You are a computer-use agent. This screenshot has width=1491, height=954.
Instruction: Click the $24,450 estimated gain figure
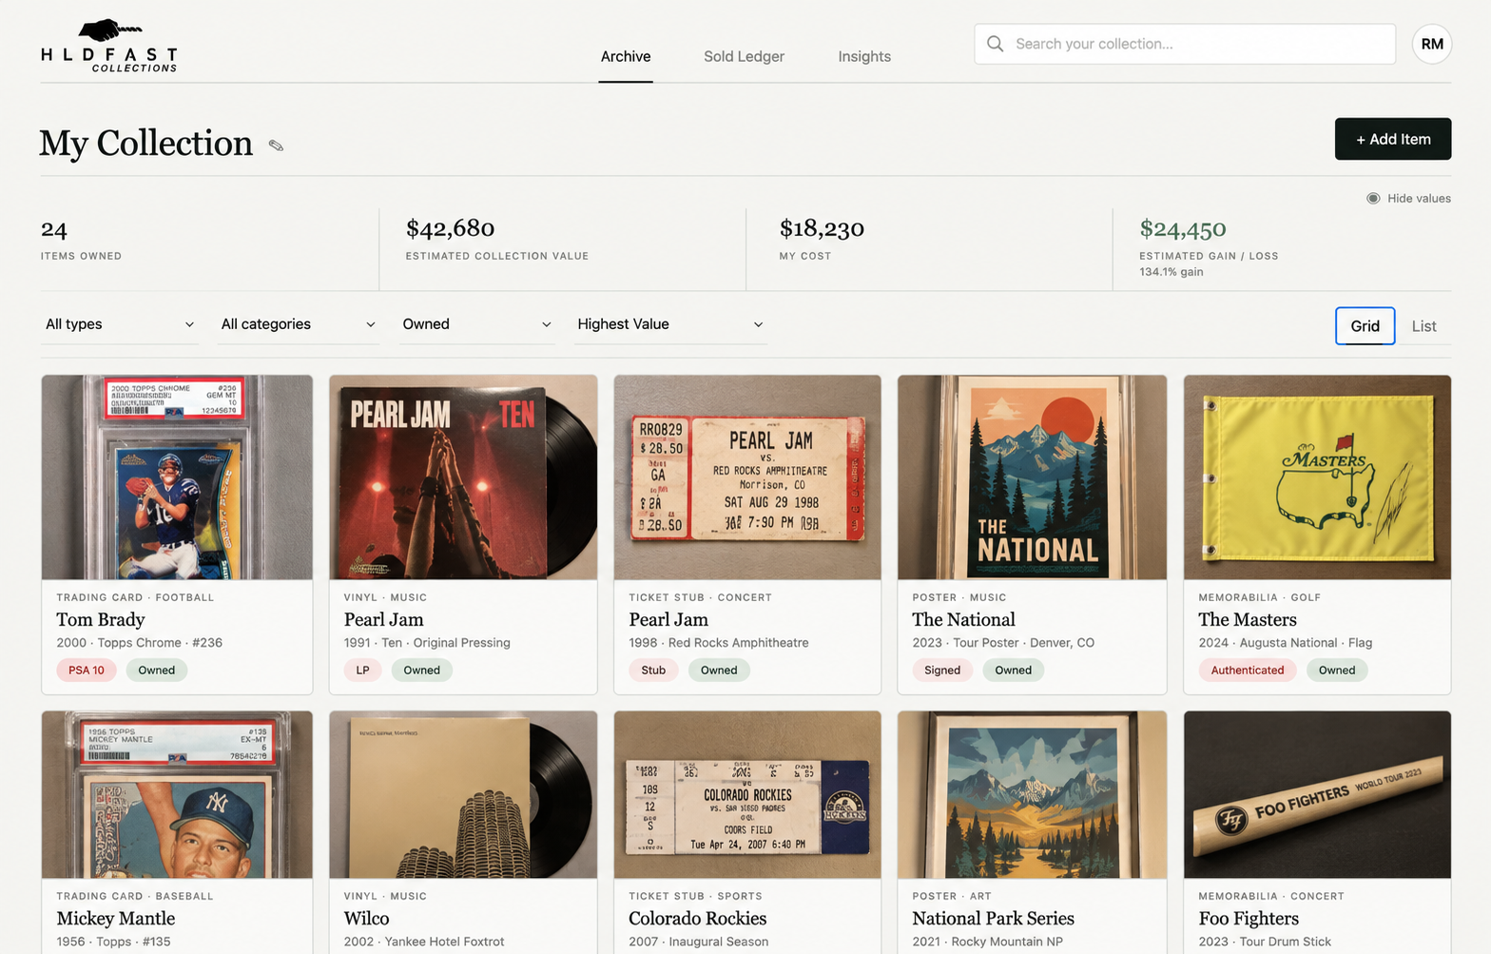(1183, 229)
